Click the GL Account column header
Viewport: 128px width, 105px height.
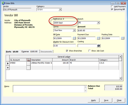[18, 60]
